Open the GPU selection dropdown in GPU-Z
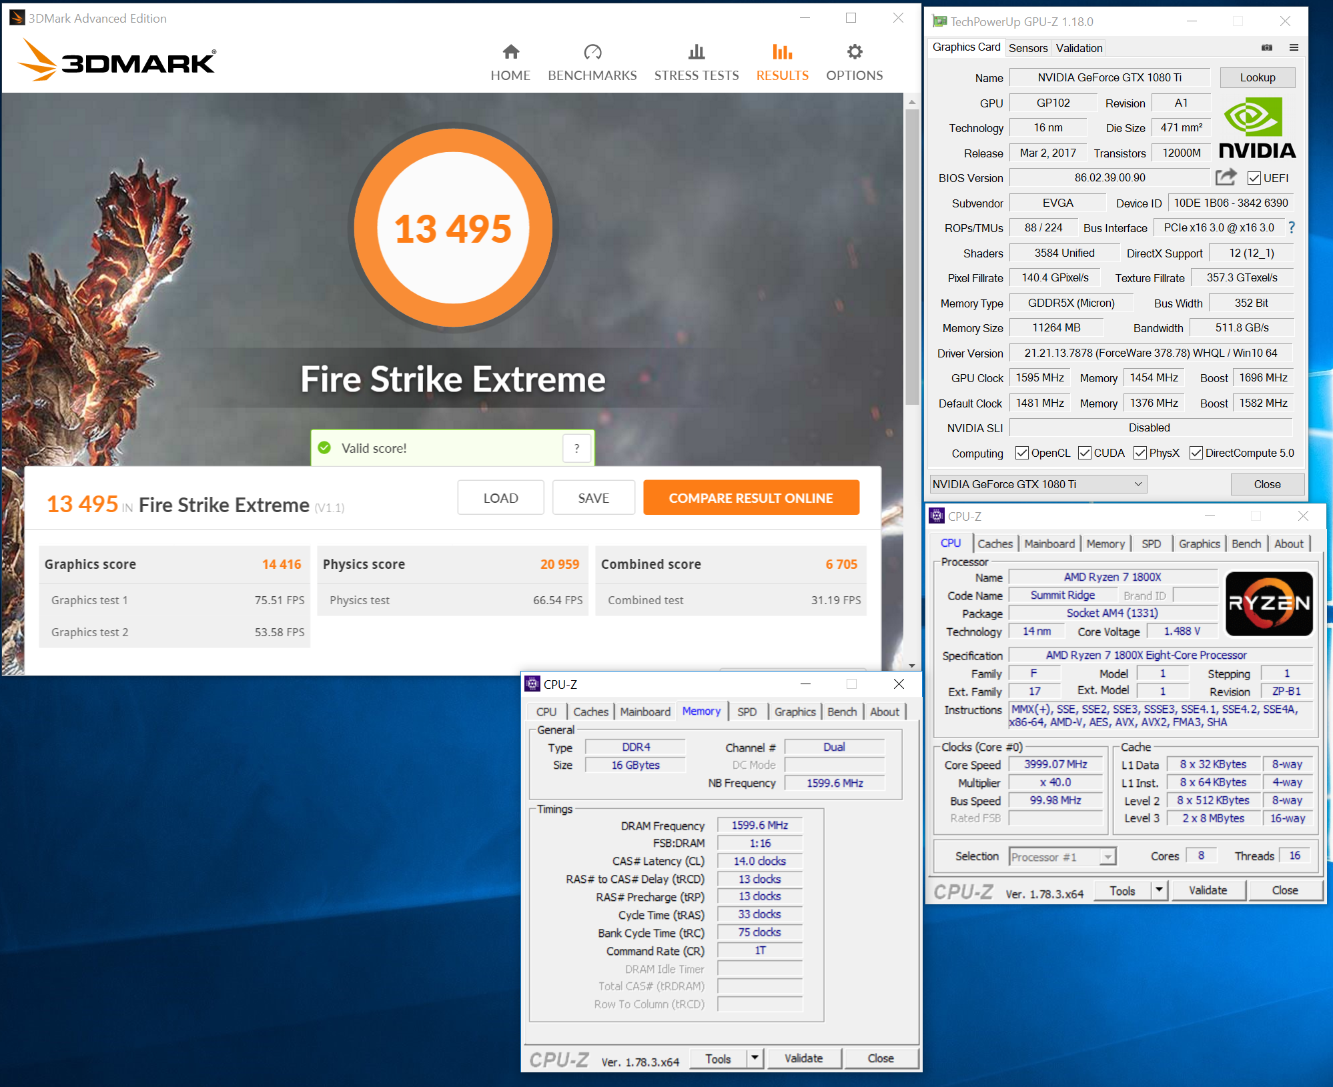Image resolution: width=1333 pixels, height=1087 pixels. point(1038,484)
